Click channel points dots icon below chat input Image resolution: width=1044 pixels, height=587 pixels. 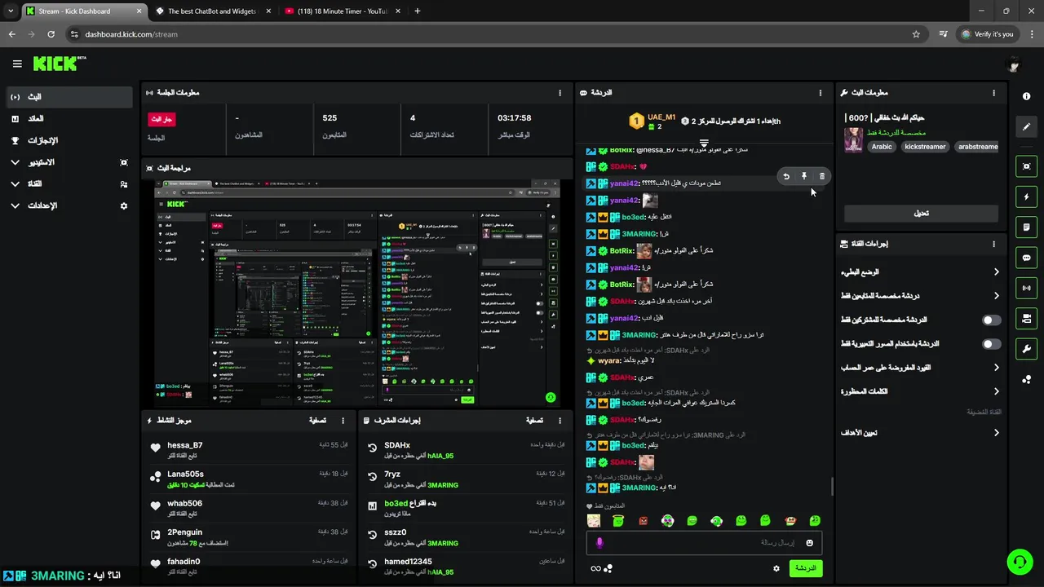608,568
